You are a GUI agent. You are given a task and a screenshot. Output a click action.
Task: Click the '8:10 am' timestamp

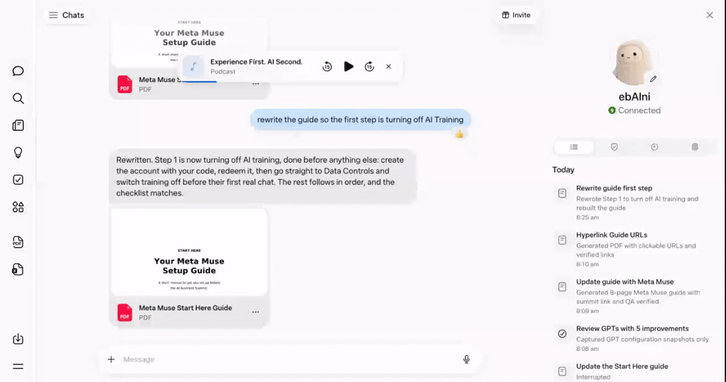pyautogui.click(x=587, y=264)
